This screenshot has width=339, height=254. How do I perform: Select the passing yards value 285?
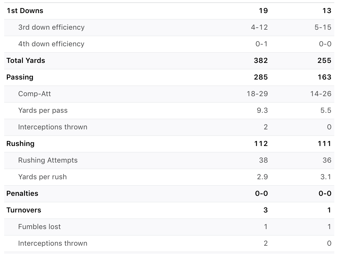(261, 77)
